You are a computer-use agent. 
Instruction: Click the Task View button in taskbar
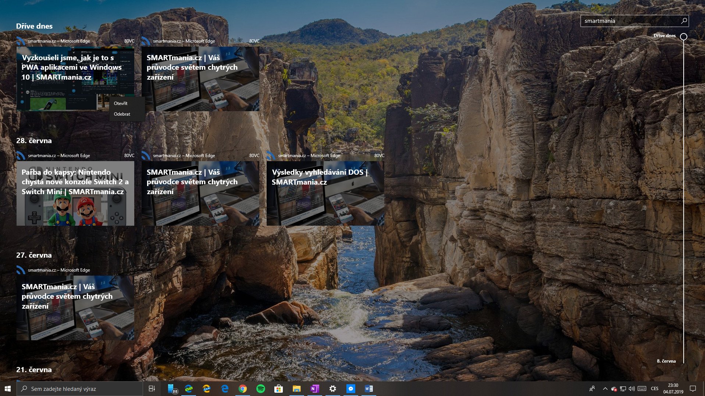152,389
